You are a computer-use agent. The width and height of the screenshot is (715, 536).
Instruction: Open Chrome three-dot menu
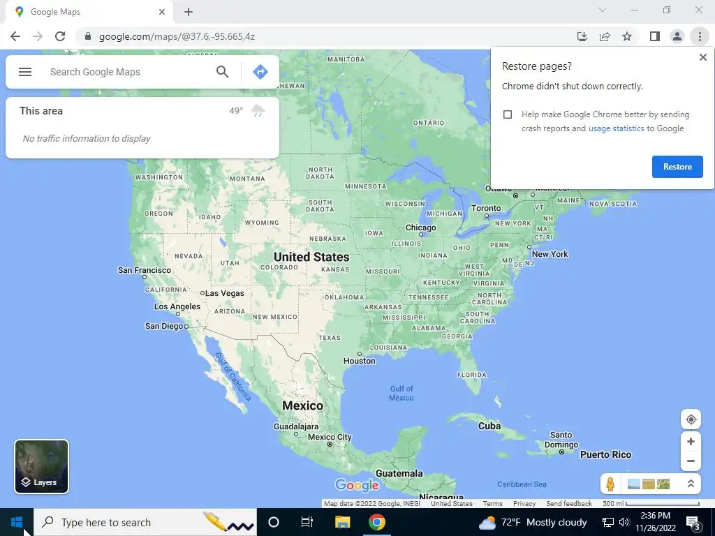(x=700, y=36)
